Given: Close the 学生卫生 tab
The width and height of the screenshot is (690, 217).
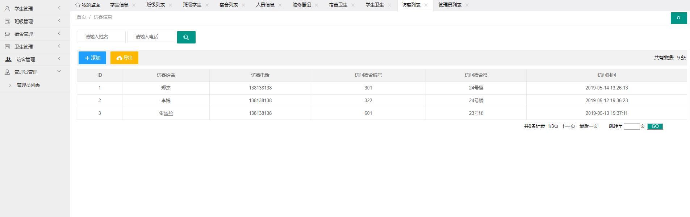Looking at the screenshot, I should click(389, 5).
